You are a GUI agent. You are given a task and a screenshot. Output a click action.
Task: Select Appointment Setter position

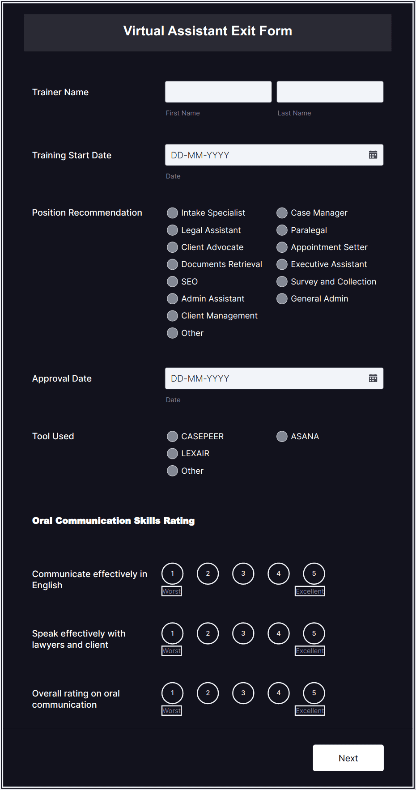tap(282, 247)
